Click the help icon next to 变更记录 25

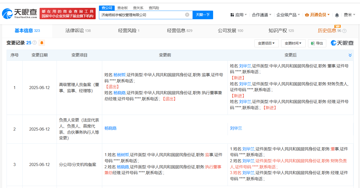(35, 43)
